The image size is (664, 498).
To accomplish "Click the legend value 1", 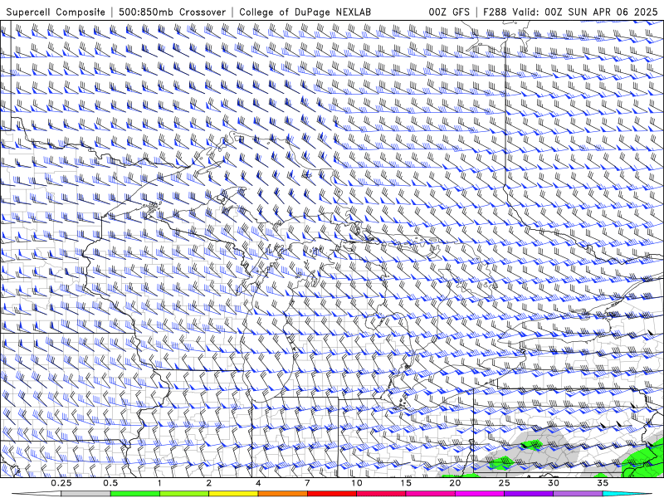I will click(x=159, y=483).
